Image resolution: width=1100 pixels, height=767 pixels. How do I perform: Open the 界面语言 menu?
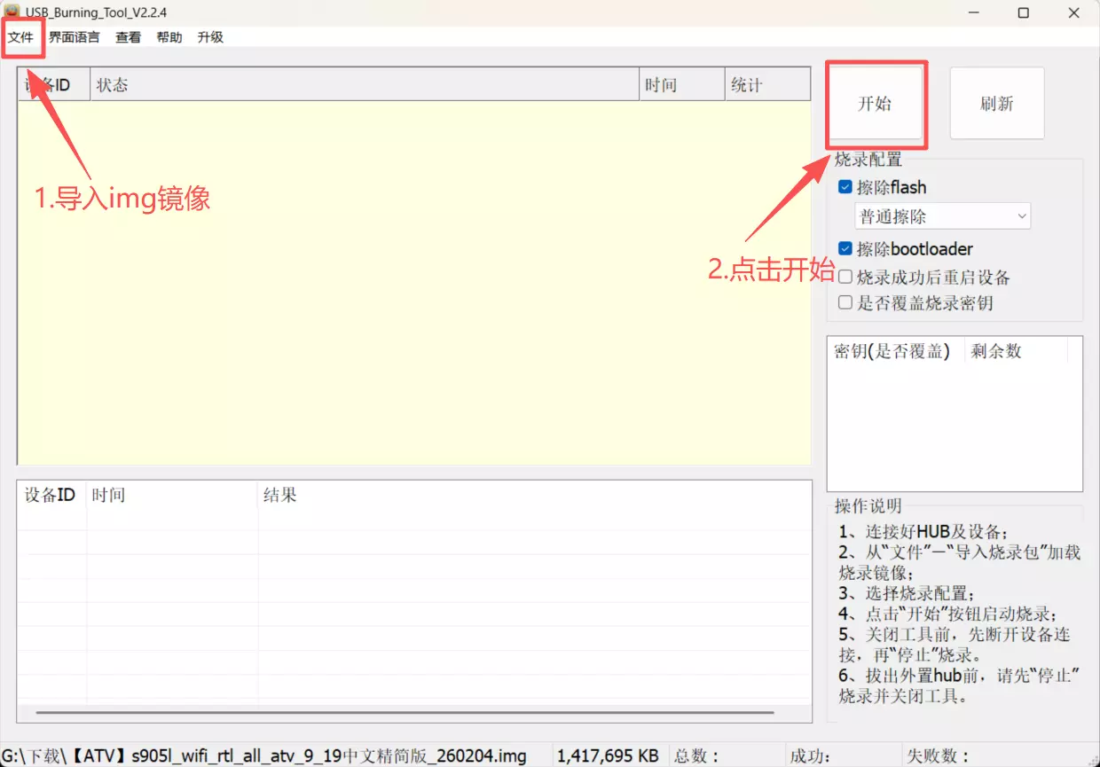(75, 37)
